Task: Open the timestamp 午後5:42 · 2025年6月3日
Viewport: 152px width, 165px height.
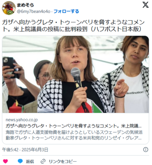Action: click(25, 150)
